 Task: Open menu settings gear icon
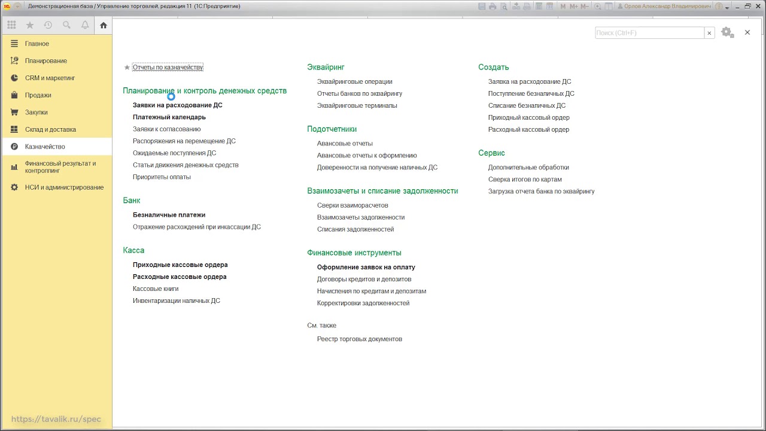coord(727,32)
